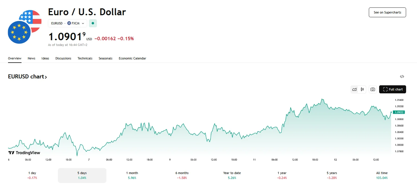Switch to area chart style
Screen dimensions: 417x189
tap(354, 89)
